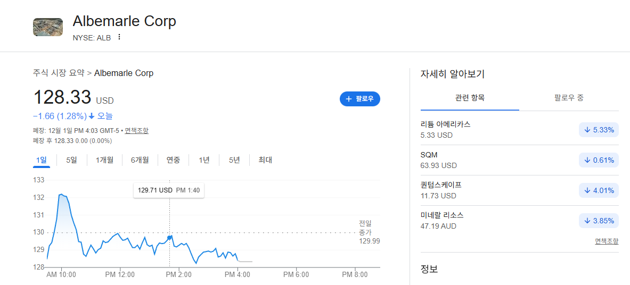Viewport: 630px width, 285px height.
Task: Click the 주식 시장 요약 breadcrumb link
Action: point(59,73)
